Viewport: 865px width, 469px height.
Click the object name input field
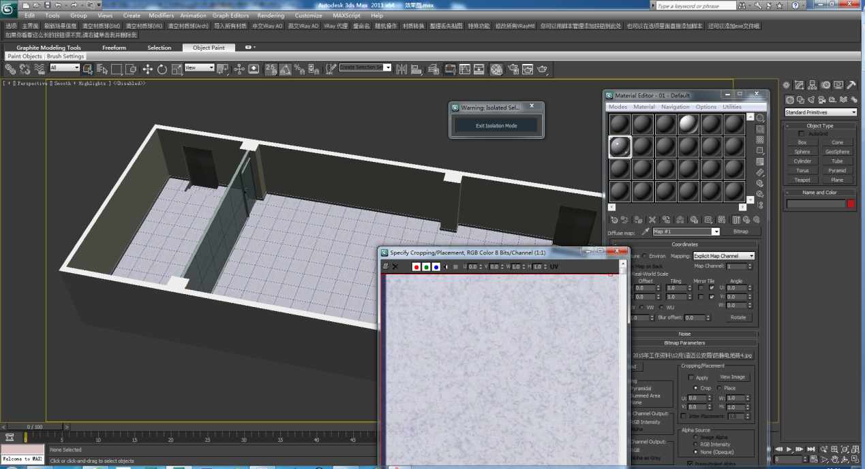pyautogui.click(x=816, y=204)
